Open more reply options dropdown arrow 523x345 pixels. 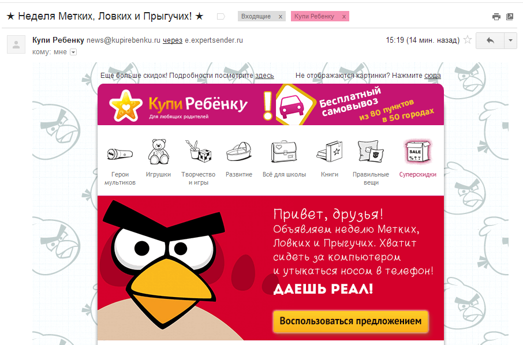[510, 40]
